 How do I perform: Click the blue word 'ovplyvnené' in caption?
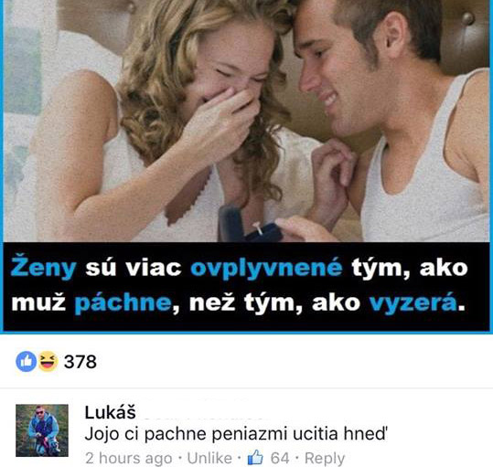pyautogui.click(x=266, y=270)
